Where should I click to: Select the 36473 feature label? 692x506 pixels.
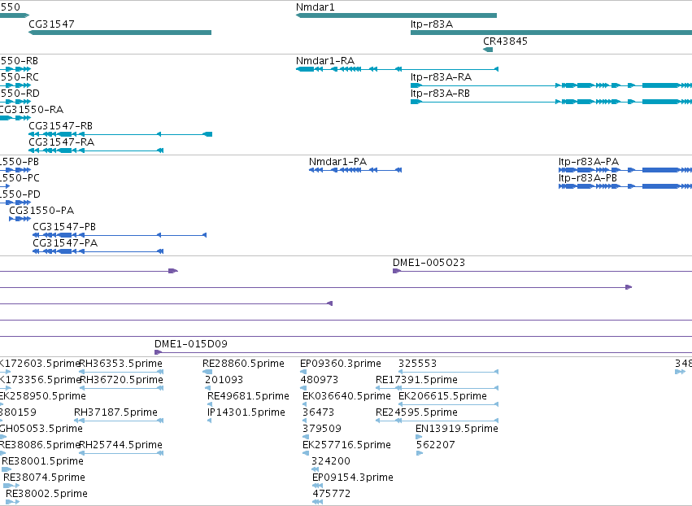(318, 412)
